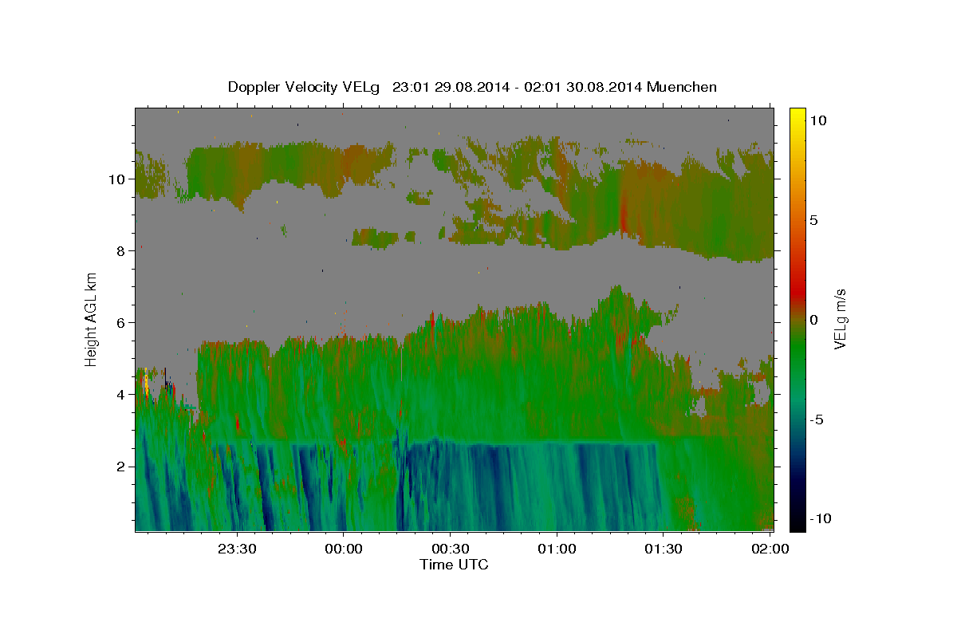
Task: Click the 23:30 time tick label
Action: coord(238,549)
